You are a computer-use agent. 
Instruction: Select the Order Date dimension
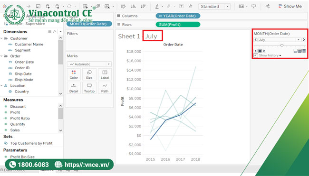[24, 62]
